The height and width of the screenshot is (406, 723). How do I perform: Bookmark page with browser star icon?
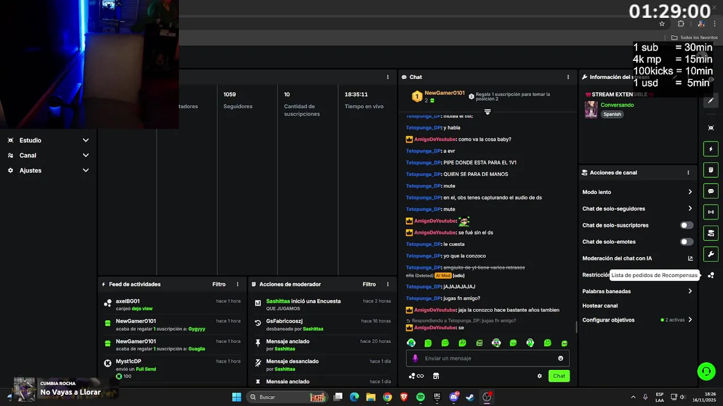pos(662,24)
